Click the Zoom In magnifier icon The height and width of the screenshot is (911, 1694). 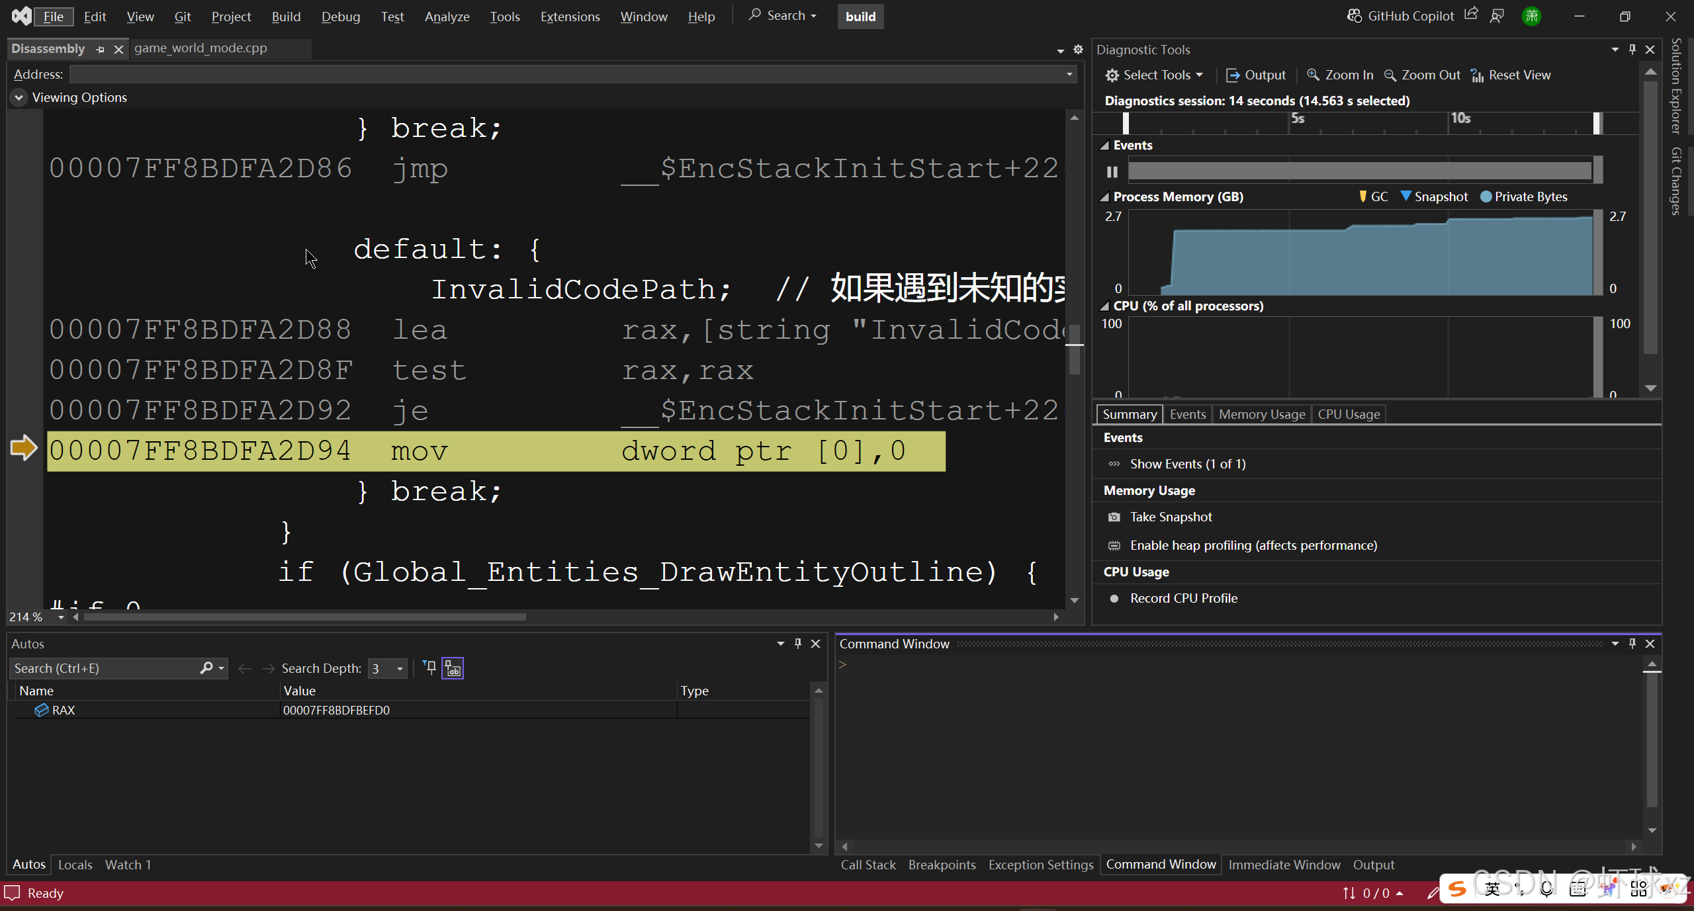pos(1313,75)
